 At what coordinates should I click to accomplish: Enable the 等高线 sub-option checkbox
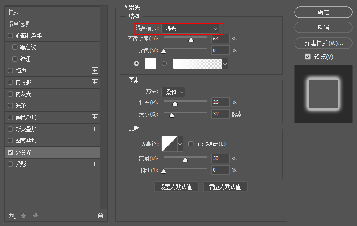click(14, 47)
